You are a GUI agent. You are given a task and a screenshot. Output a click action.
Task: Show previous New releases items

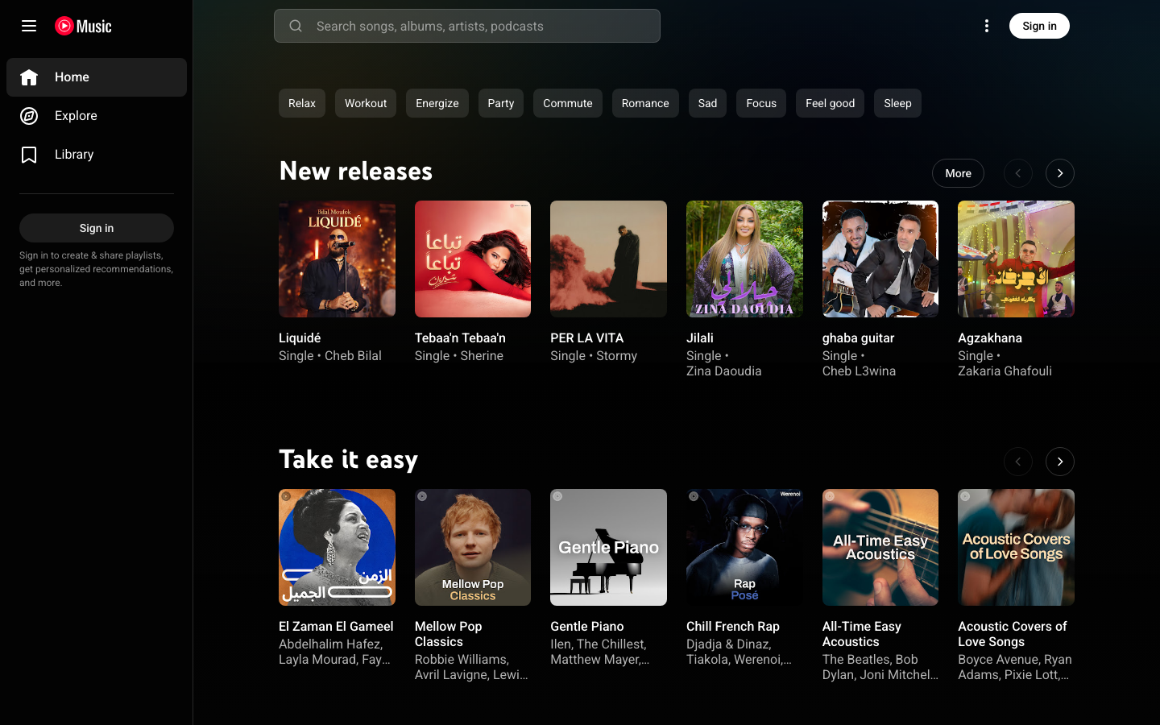pos(1018,173)
